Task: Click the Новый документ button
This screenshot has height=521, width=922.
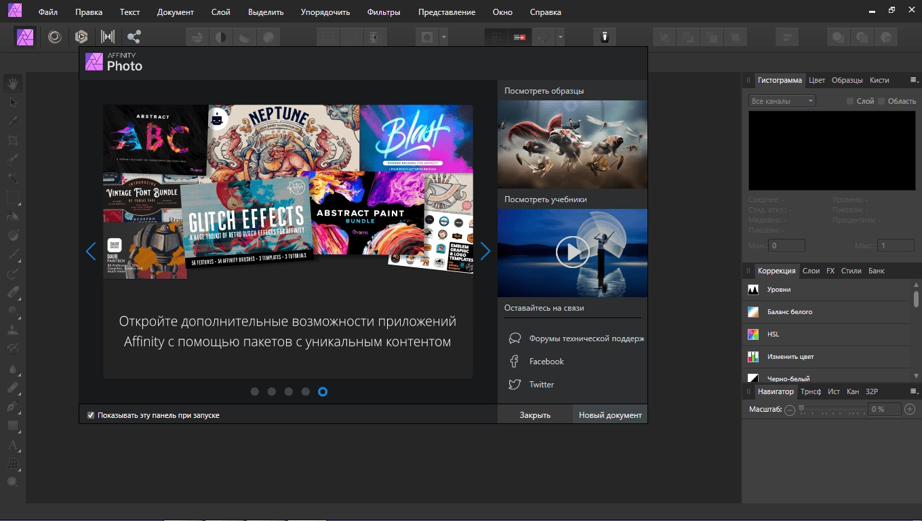Action: coord(610,414)
